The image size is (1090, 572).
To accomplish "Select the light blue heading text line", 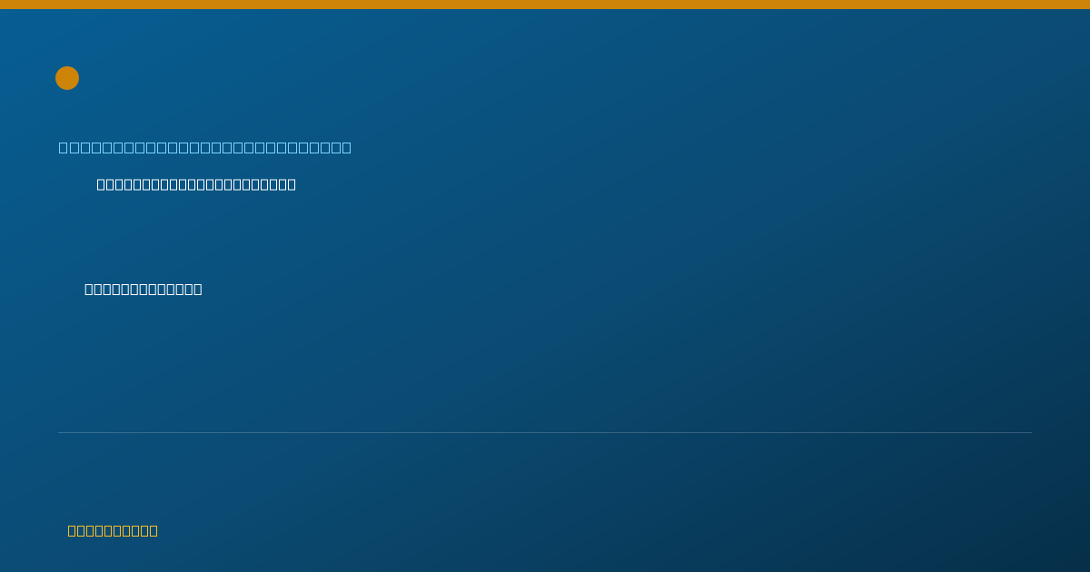I will (205, 147).
